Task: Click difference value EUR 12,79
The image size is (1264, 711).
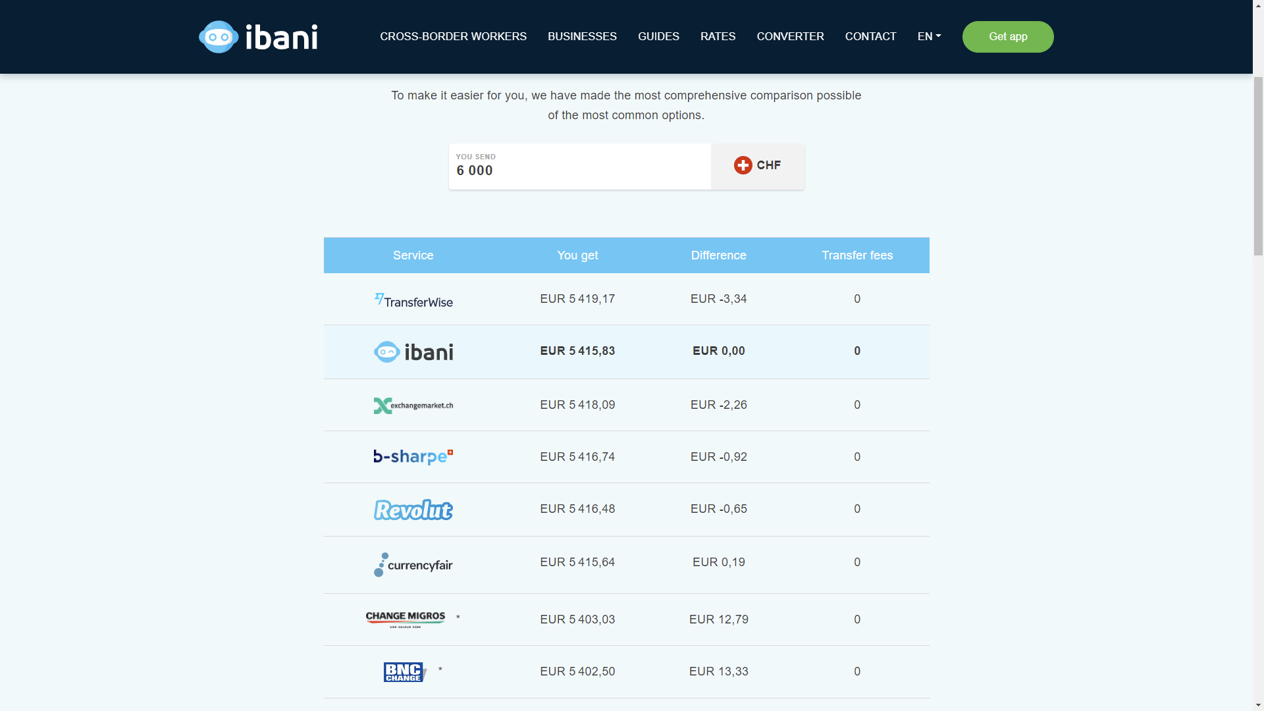Action: (x=719, y=619)
